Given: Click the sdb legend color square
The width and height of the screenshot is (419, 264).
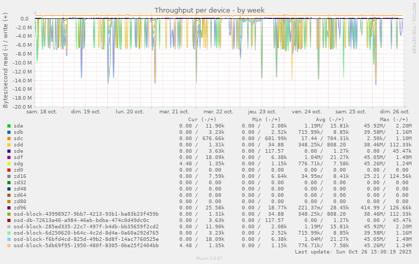Looking at the screenshot, I should click(x=9, y=132).
